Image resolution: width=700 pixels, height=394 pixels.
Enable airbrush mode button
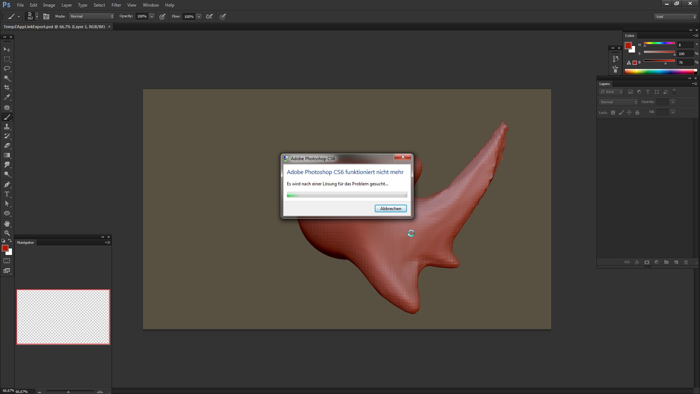pos(209,16)
